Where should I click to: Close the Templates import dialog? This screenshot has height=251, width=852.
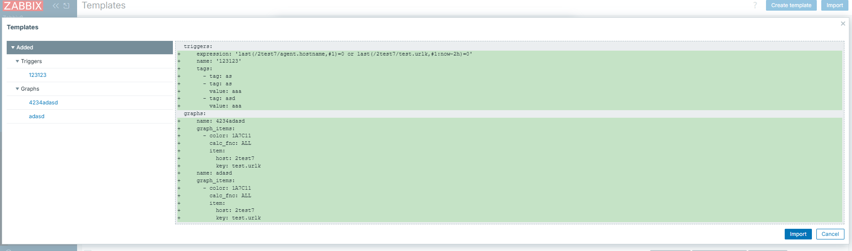[843, 24]
